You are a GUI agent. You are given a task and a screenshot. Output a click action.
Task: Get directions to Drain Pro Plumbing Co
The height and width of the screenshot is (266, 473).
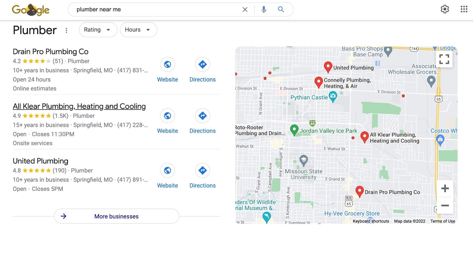coord(203,64)
